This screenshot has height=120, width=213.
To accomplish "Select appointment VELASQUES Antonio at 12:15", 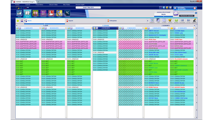I will (182, 59).
